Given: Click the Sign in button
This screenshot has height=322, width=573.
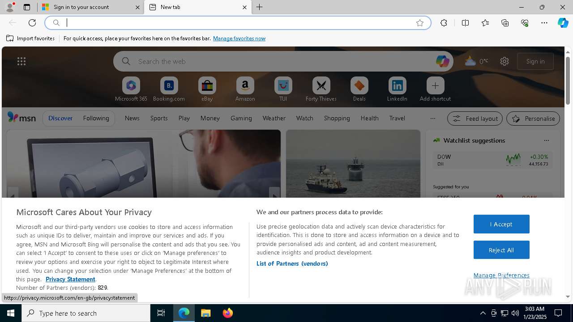Looking at the screenshot, I should (535, 61).
